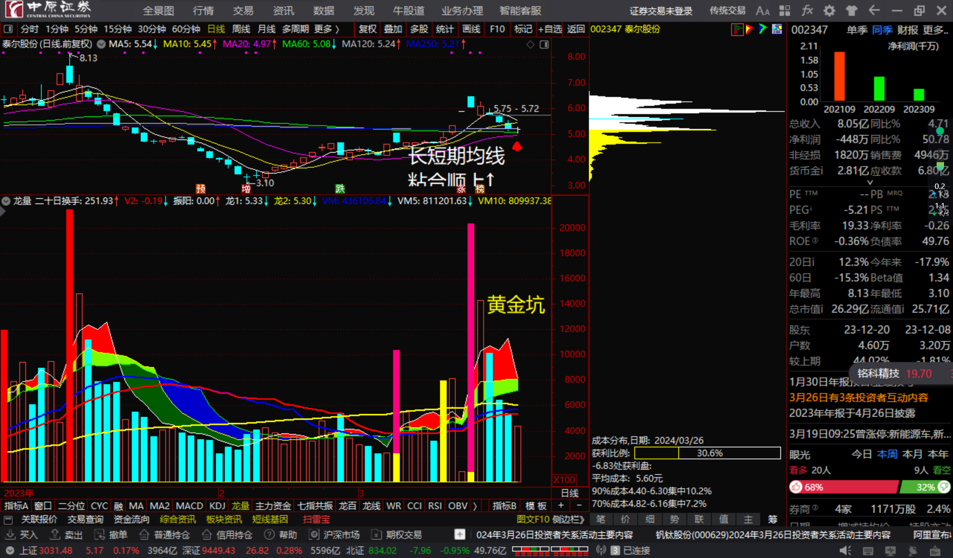Toggle the bottom-left status bar circle arrow

tap(9, 551)
